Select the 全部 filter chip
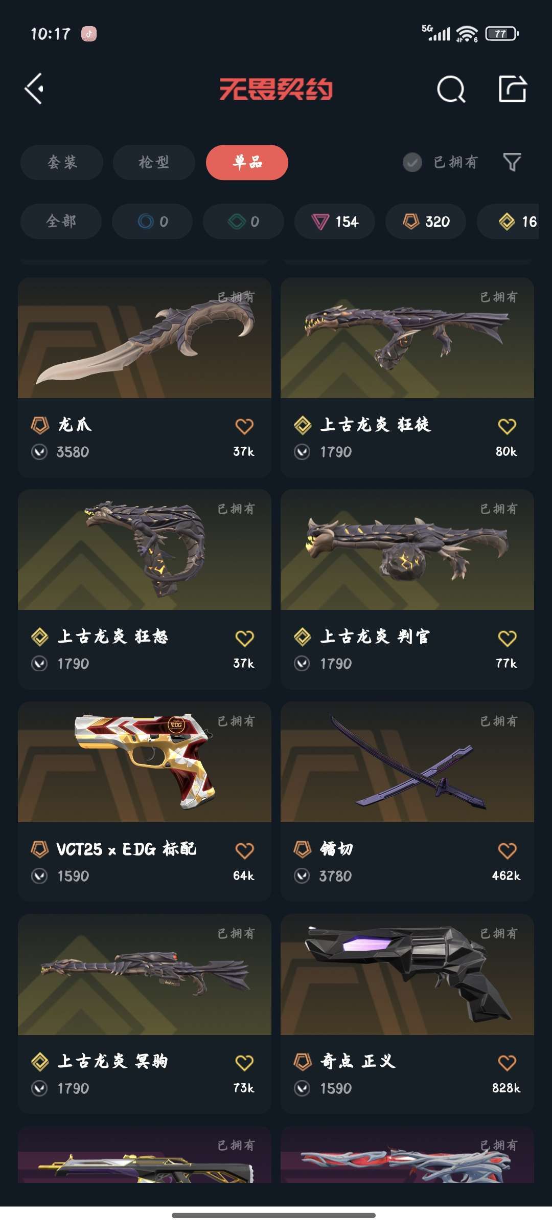Screen dimensions: 552x1228 pyautogui.click(x=61, y=221)
